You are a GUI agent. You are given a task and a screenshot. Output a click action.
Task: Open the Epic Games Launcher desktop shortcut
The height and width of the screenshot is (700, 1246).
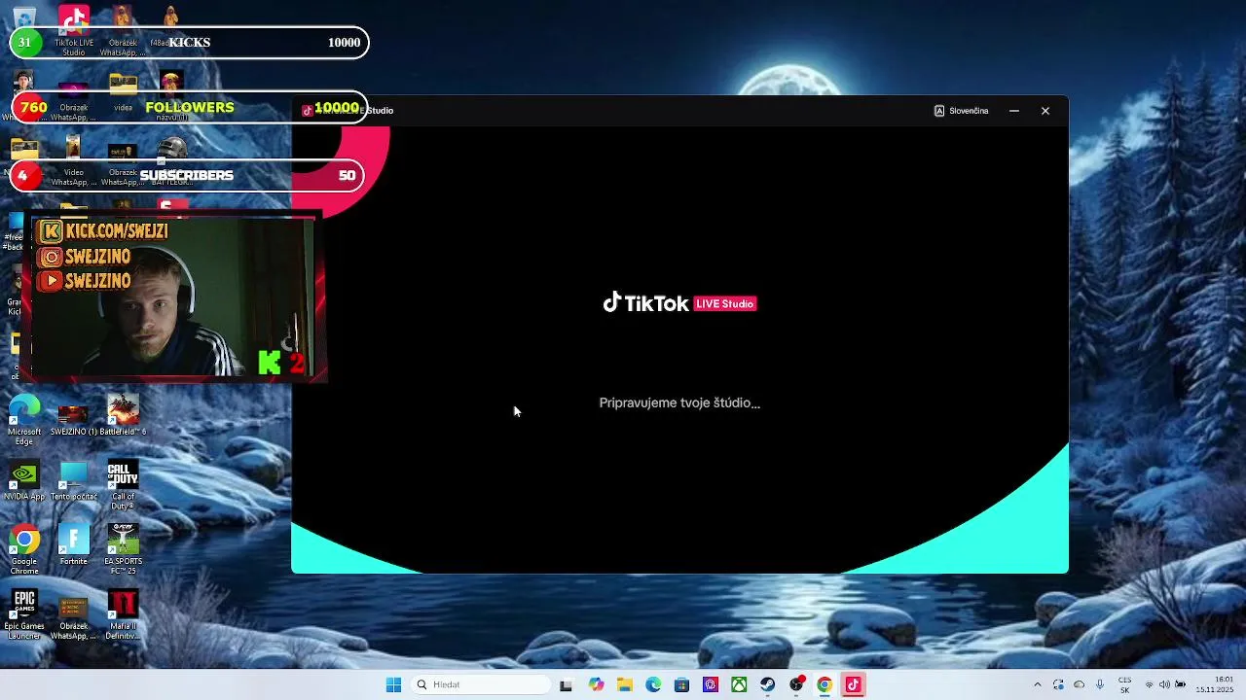pos(24,614)
